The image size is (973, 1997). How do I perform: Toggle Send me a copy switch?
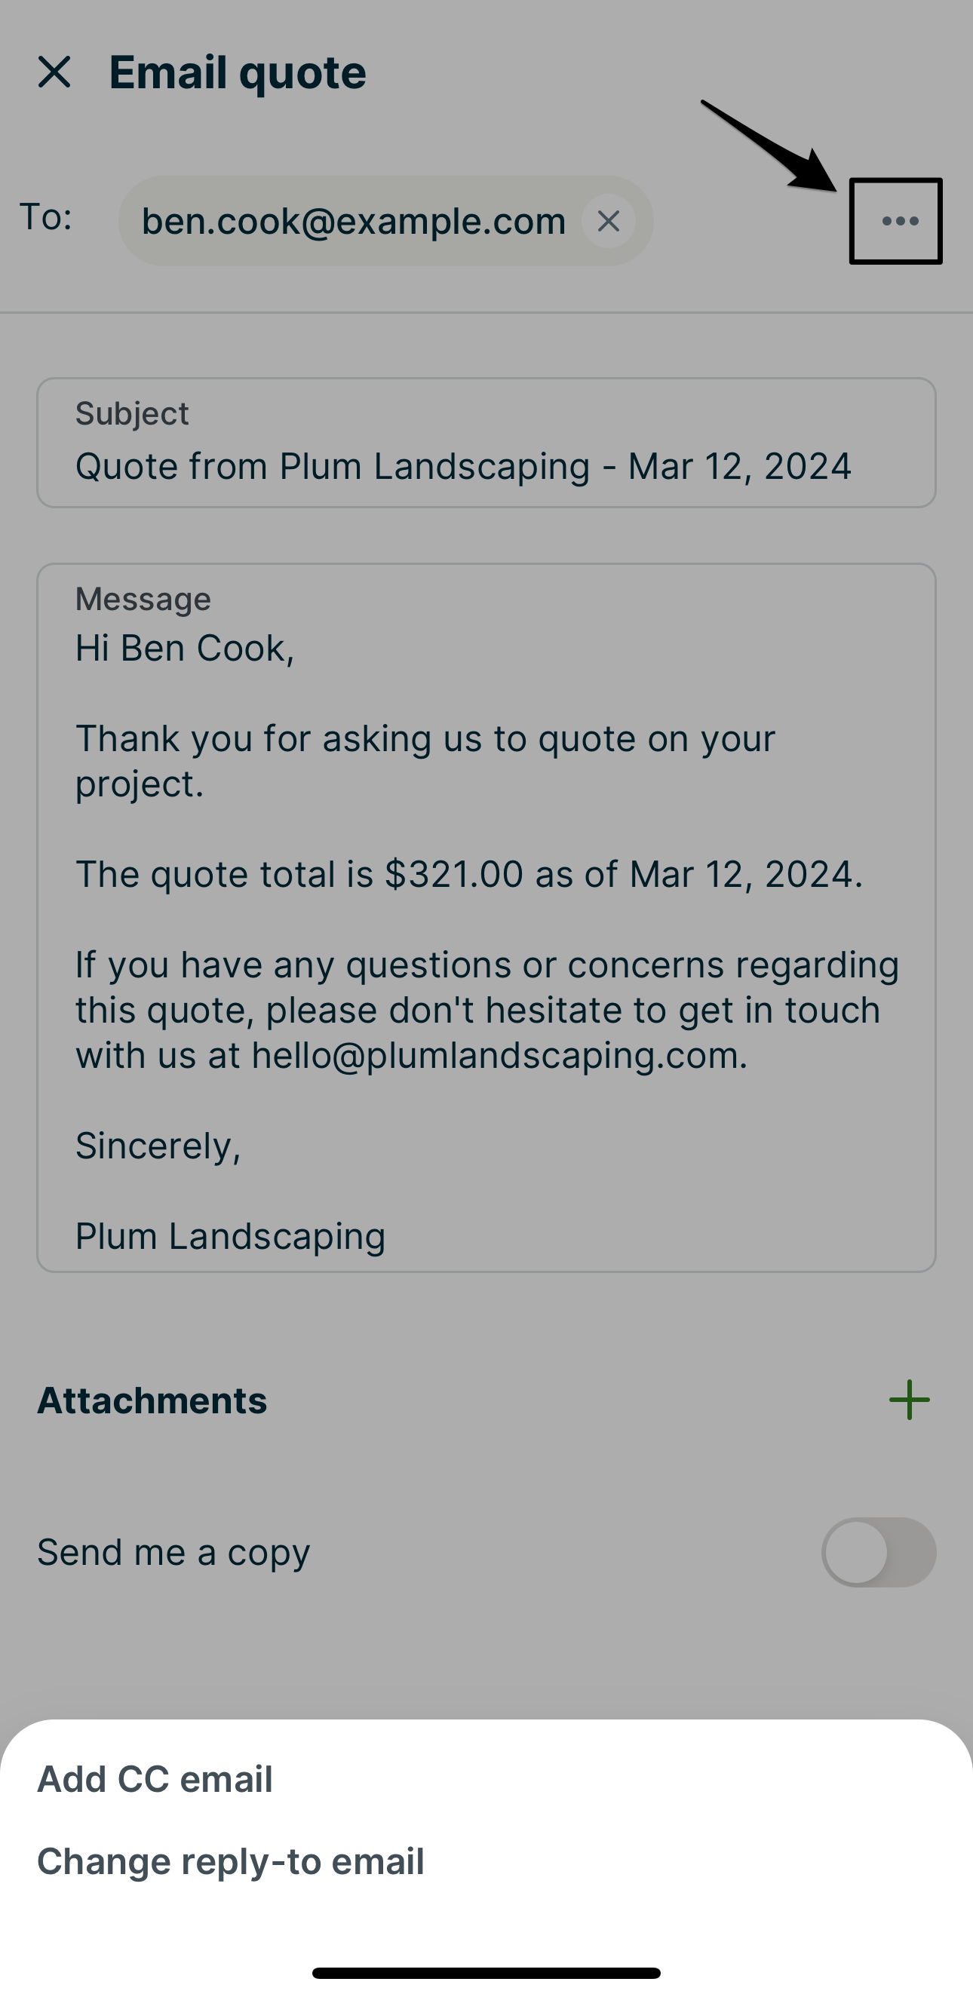[878, 1553]
